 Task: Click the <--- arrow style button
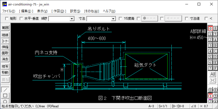(173, 18)
